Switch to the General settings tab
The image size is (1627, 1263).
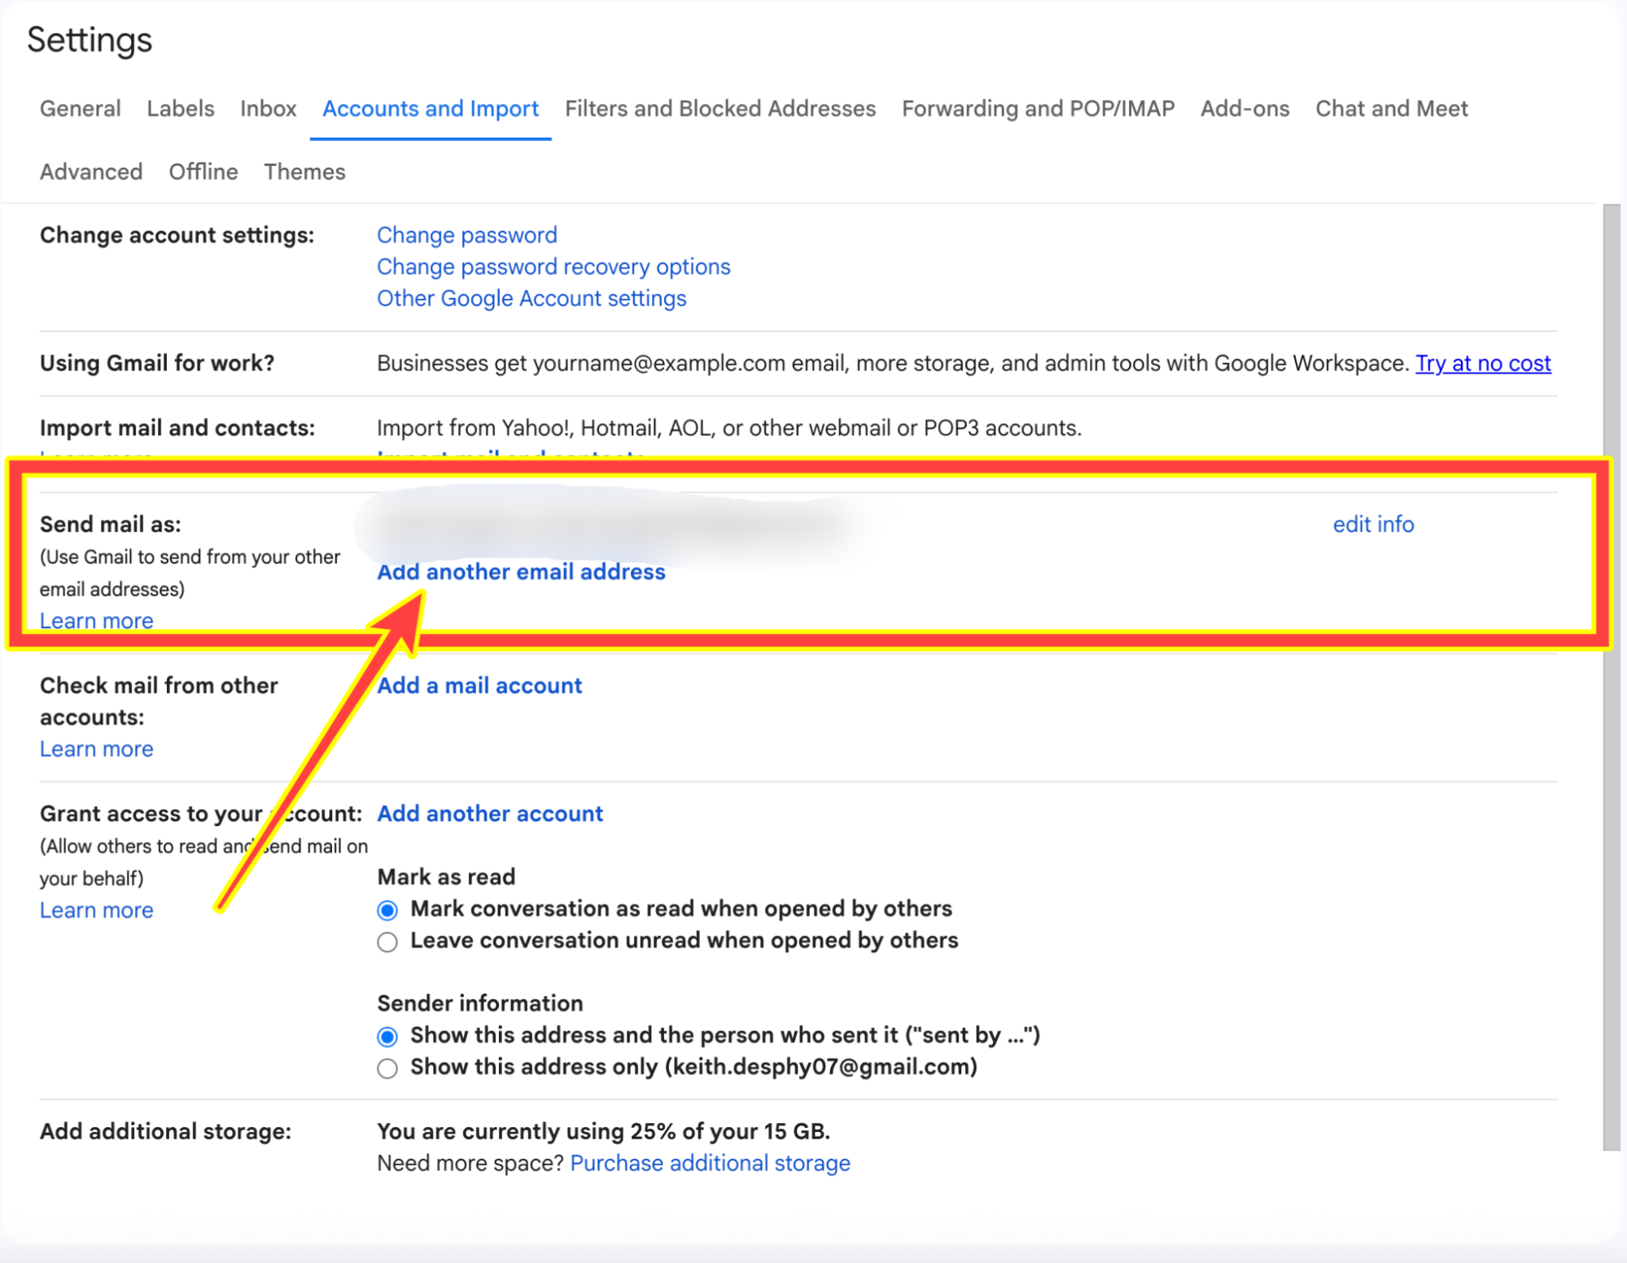[80, 108]
